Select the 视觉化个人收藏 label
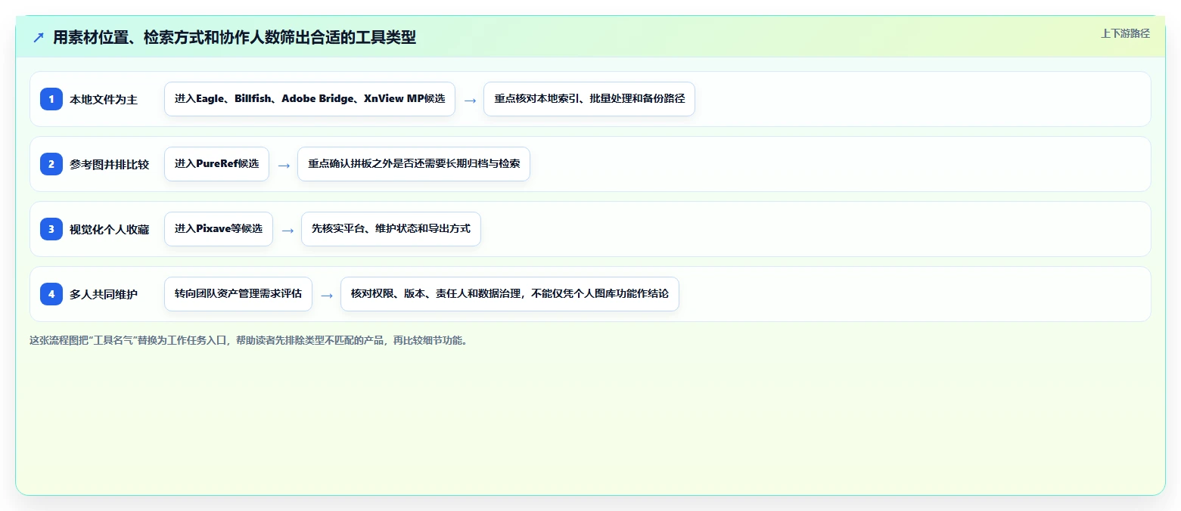 [110, 229]
